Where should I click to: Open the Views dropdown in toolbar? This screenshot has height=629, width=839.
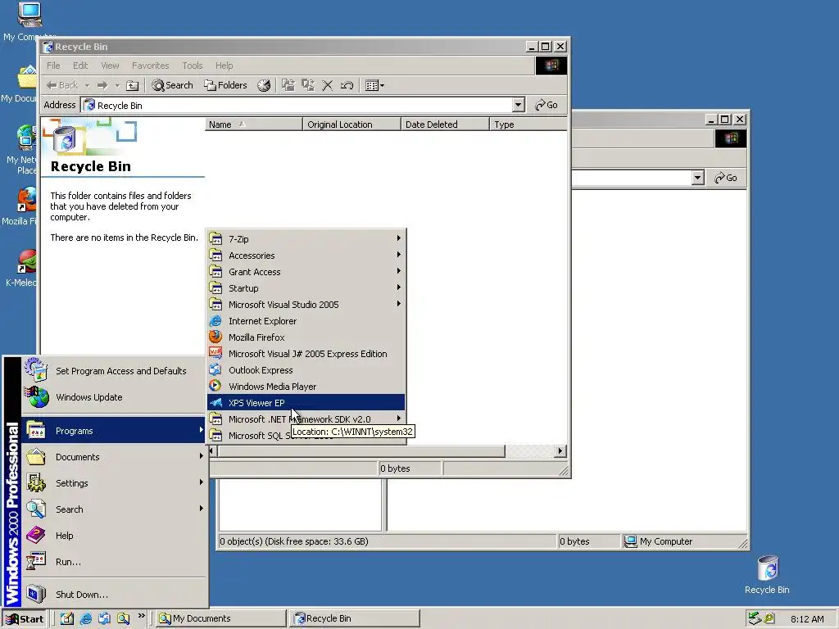374,85
